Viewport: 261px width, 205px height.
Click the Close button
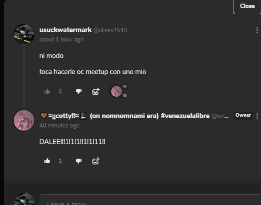pos(247,6)
